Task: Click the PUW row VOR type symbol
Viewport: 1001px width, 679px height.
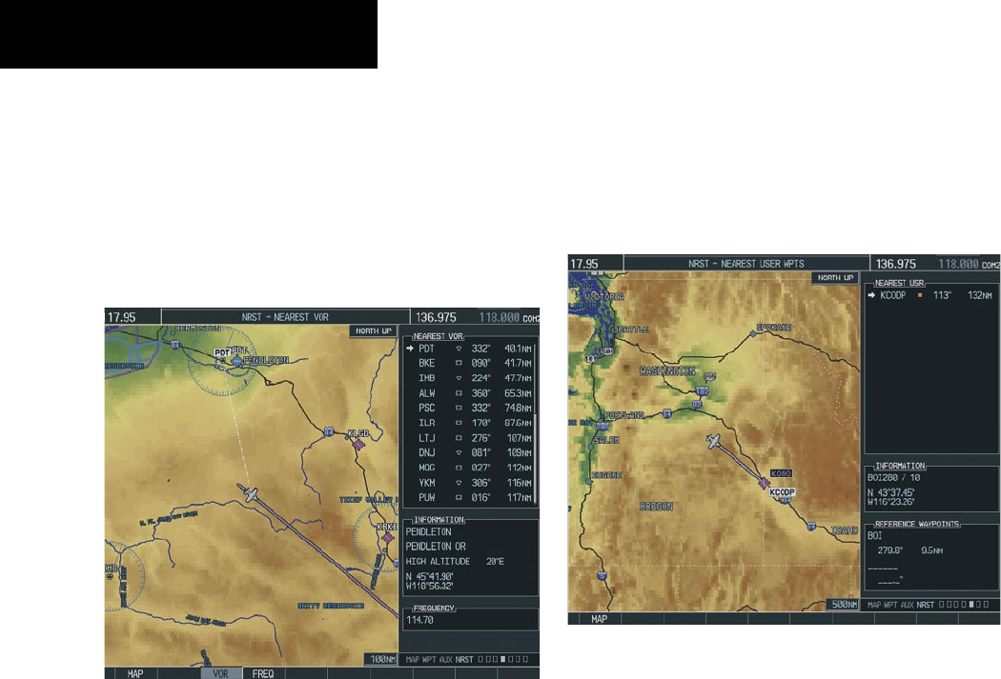Action: 459,497
